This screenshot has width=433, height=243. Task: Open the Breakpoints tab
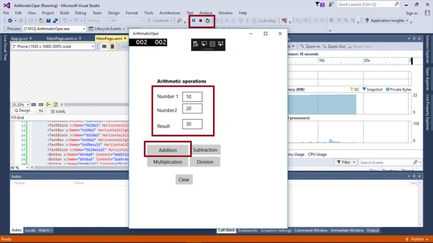point(248,230)
